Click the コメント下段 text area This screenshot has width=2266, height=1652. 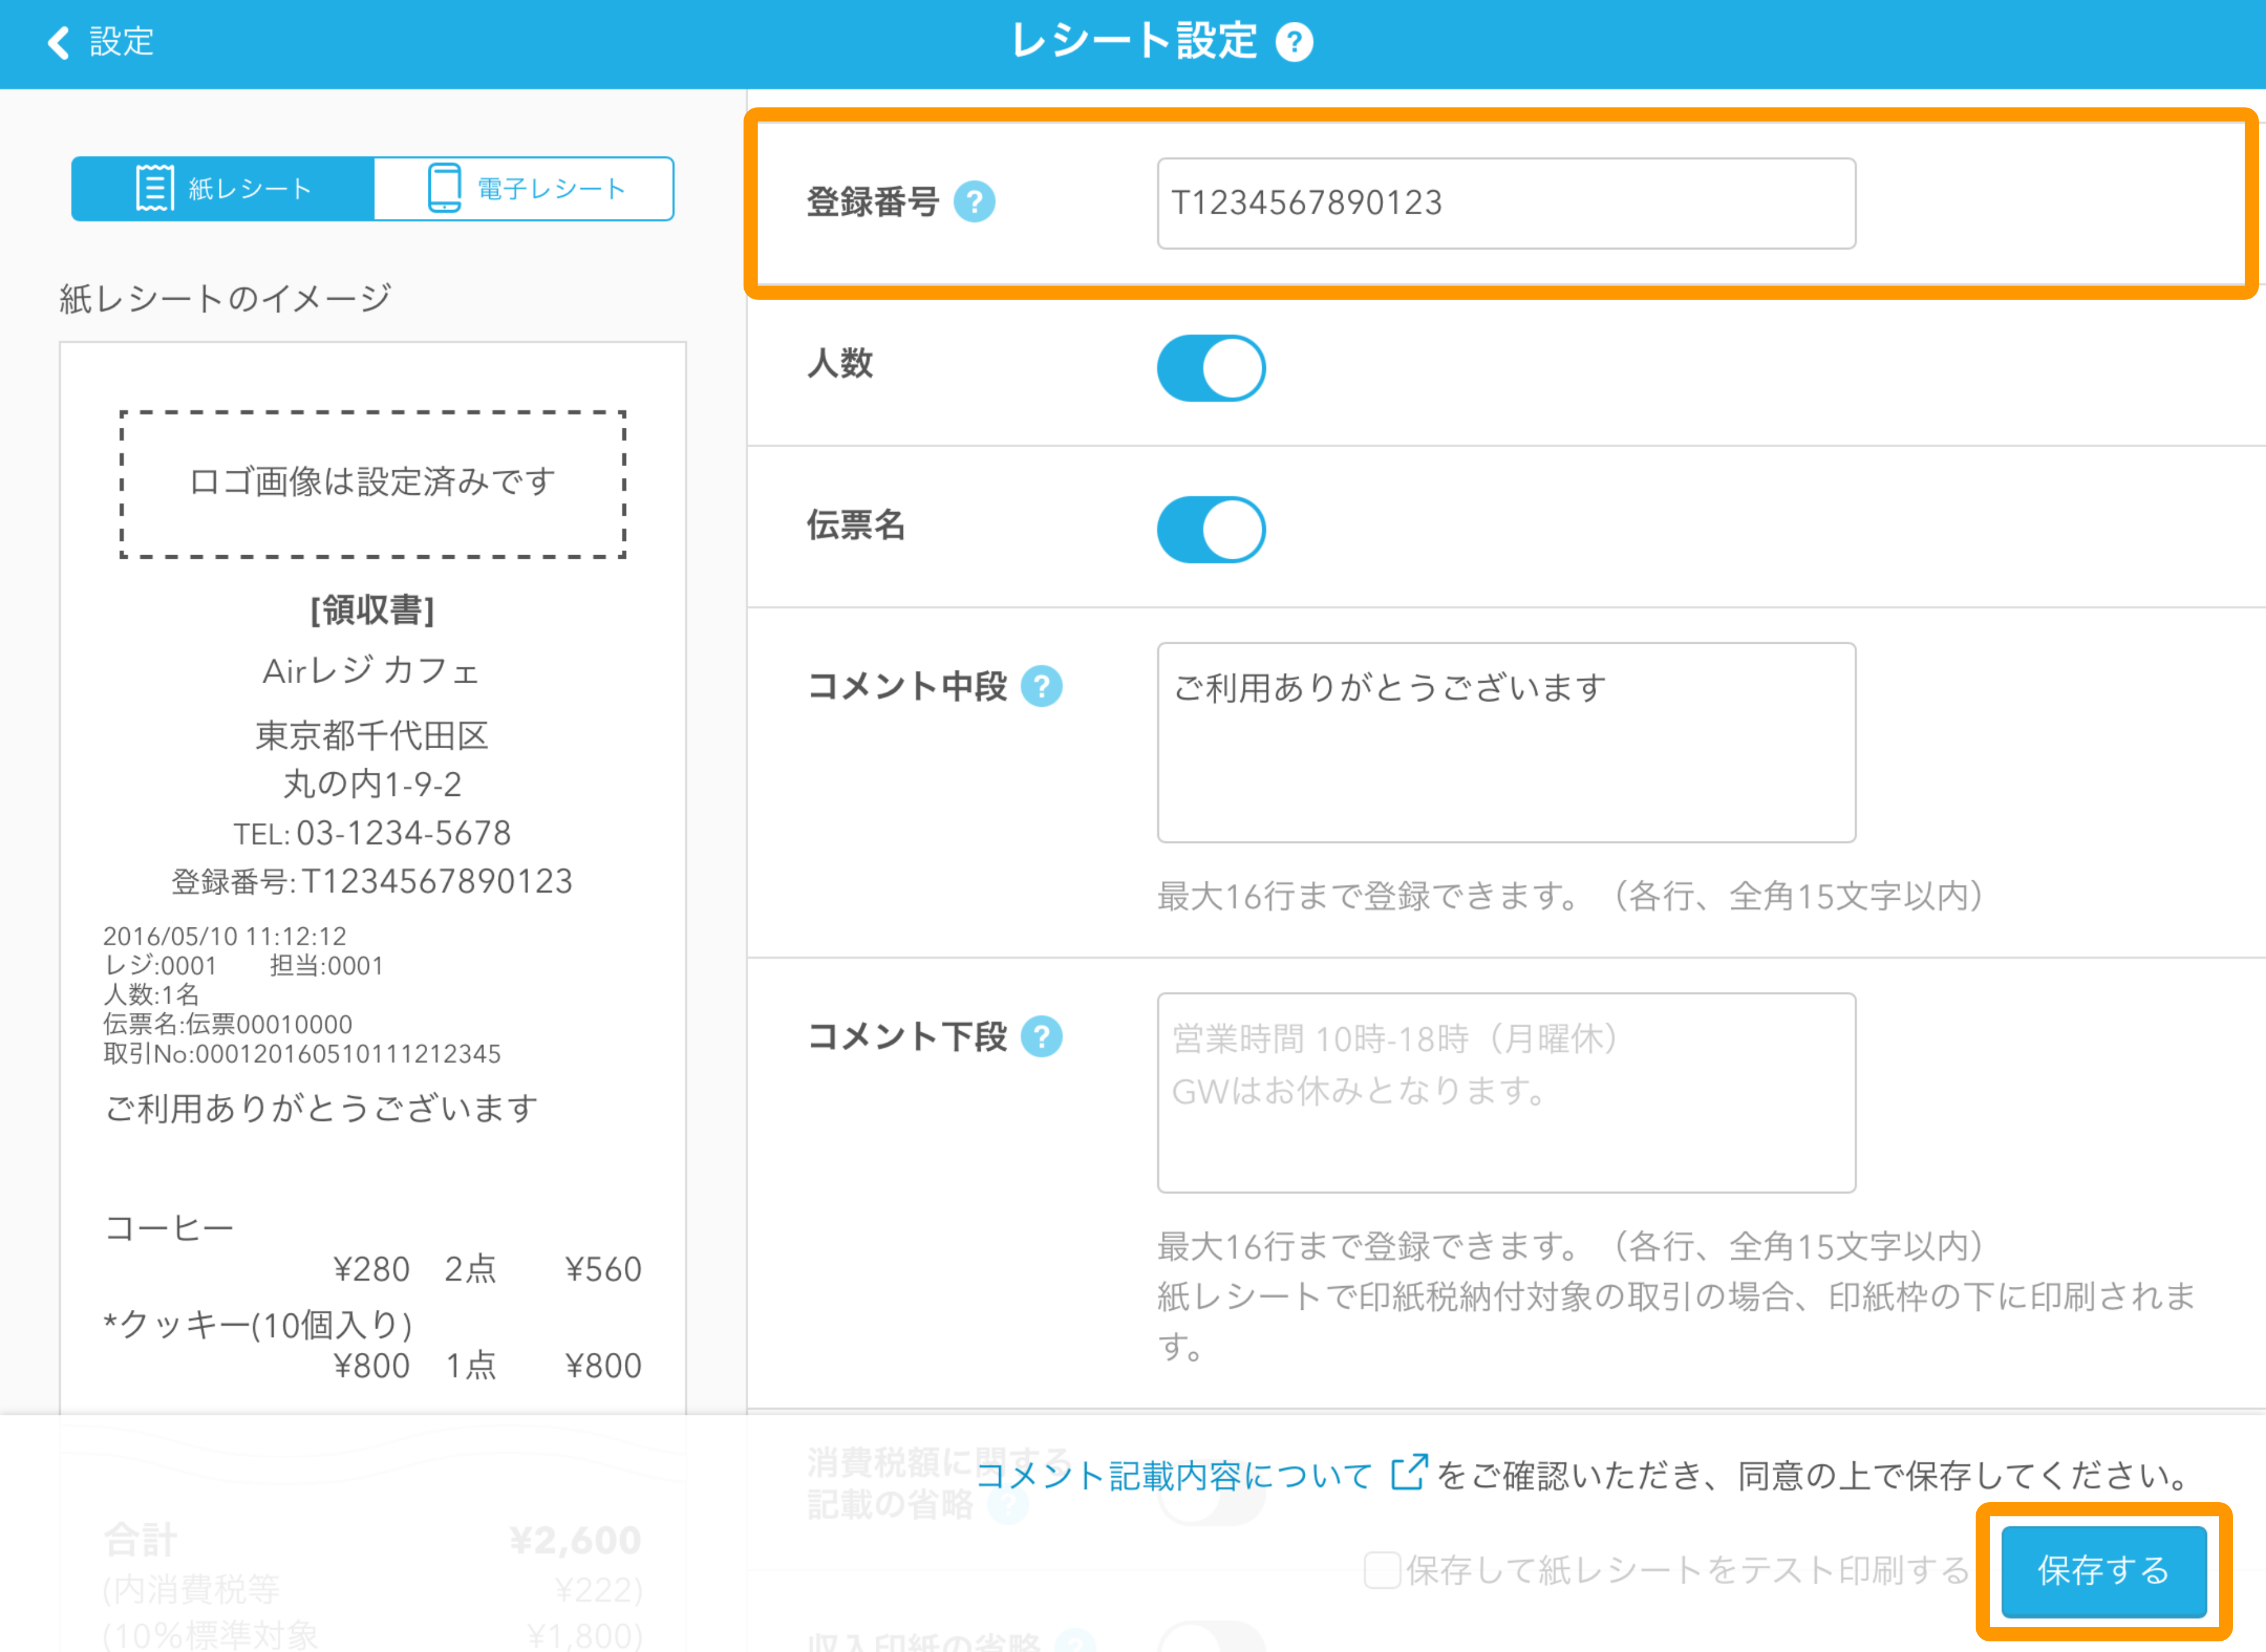point(1505,1092)
